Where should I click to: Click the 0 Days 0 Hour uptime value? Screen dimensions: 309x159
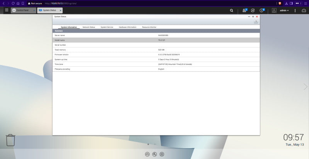[x=168, y=59]
